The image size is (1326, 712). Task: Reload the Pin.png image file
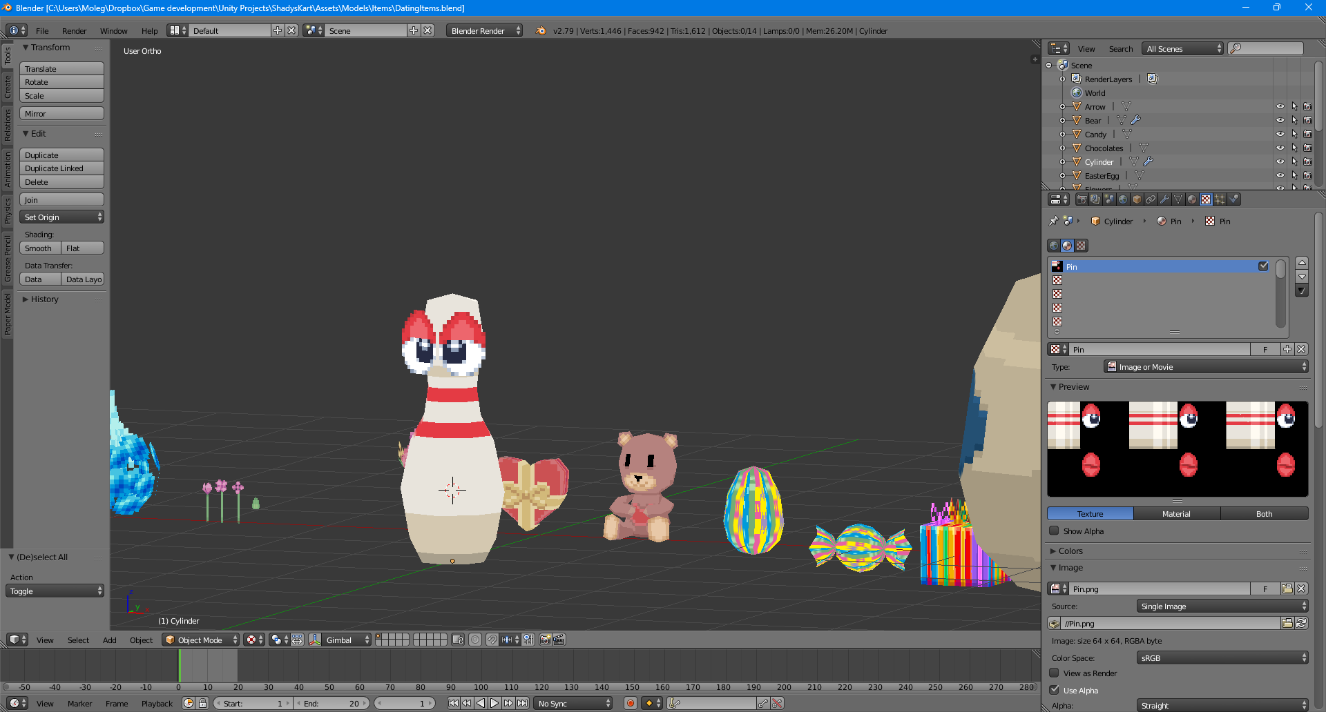pos(1301,623)
